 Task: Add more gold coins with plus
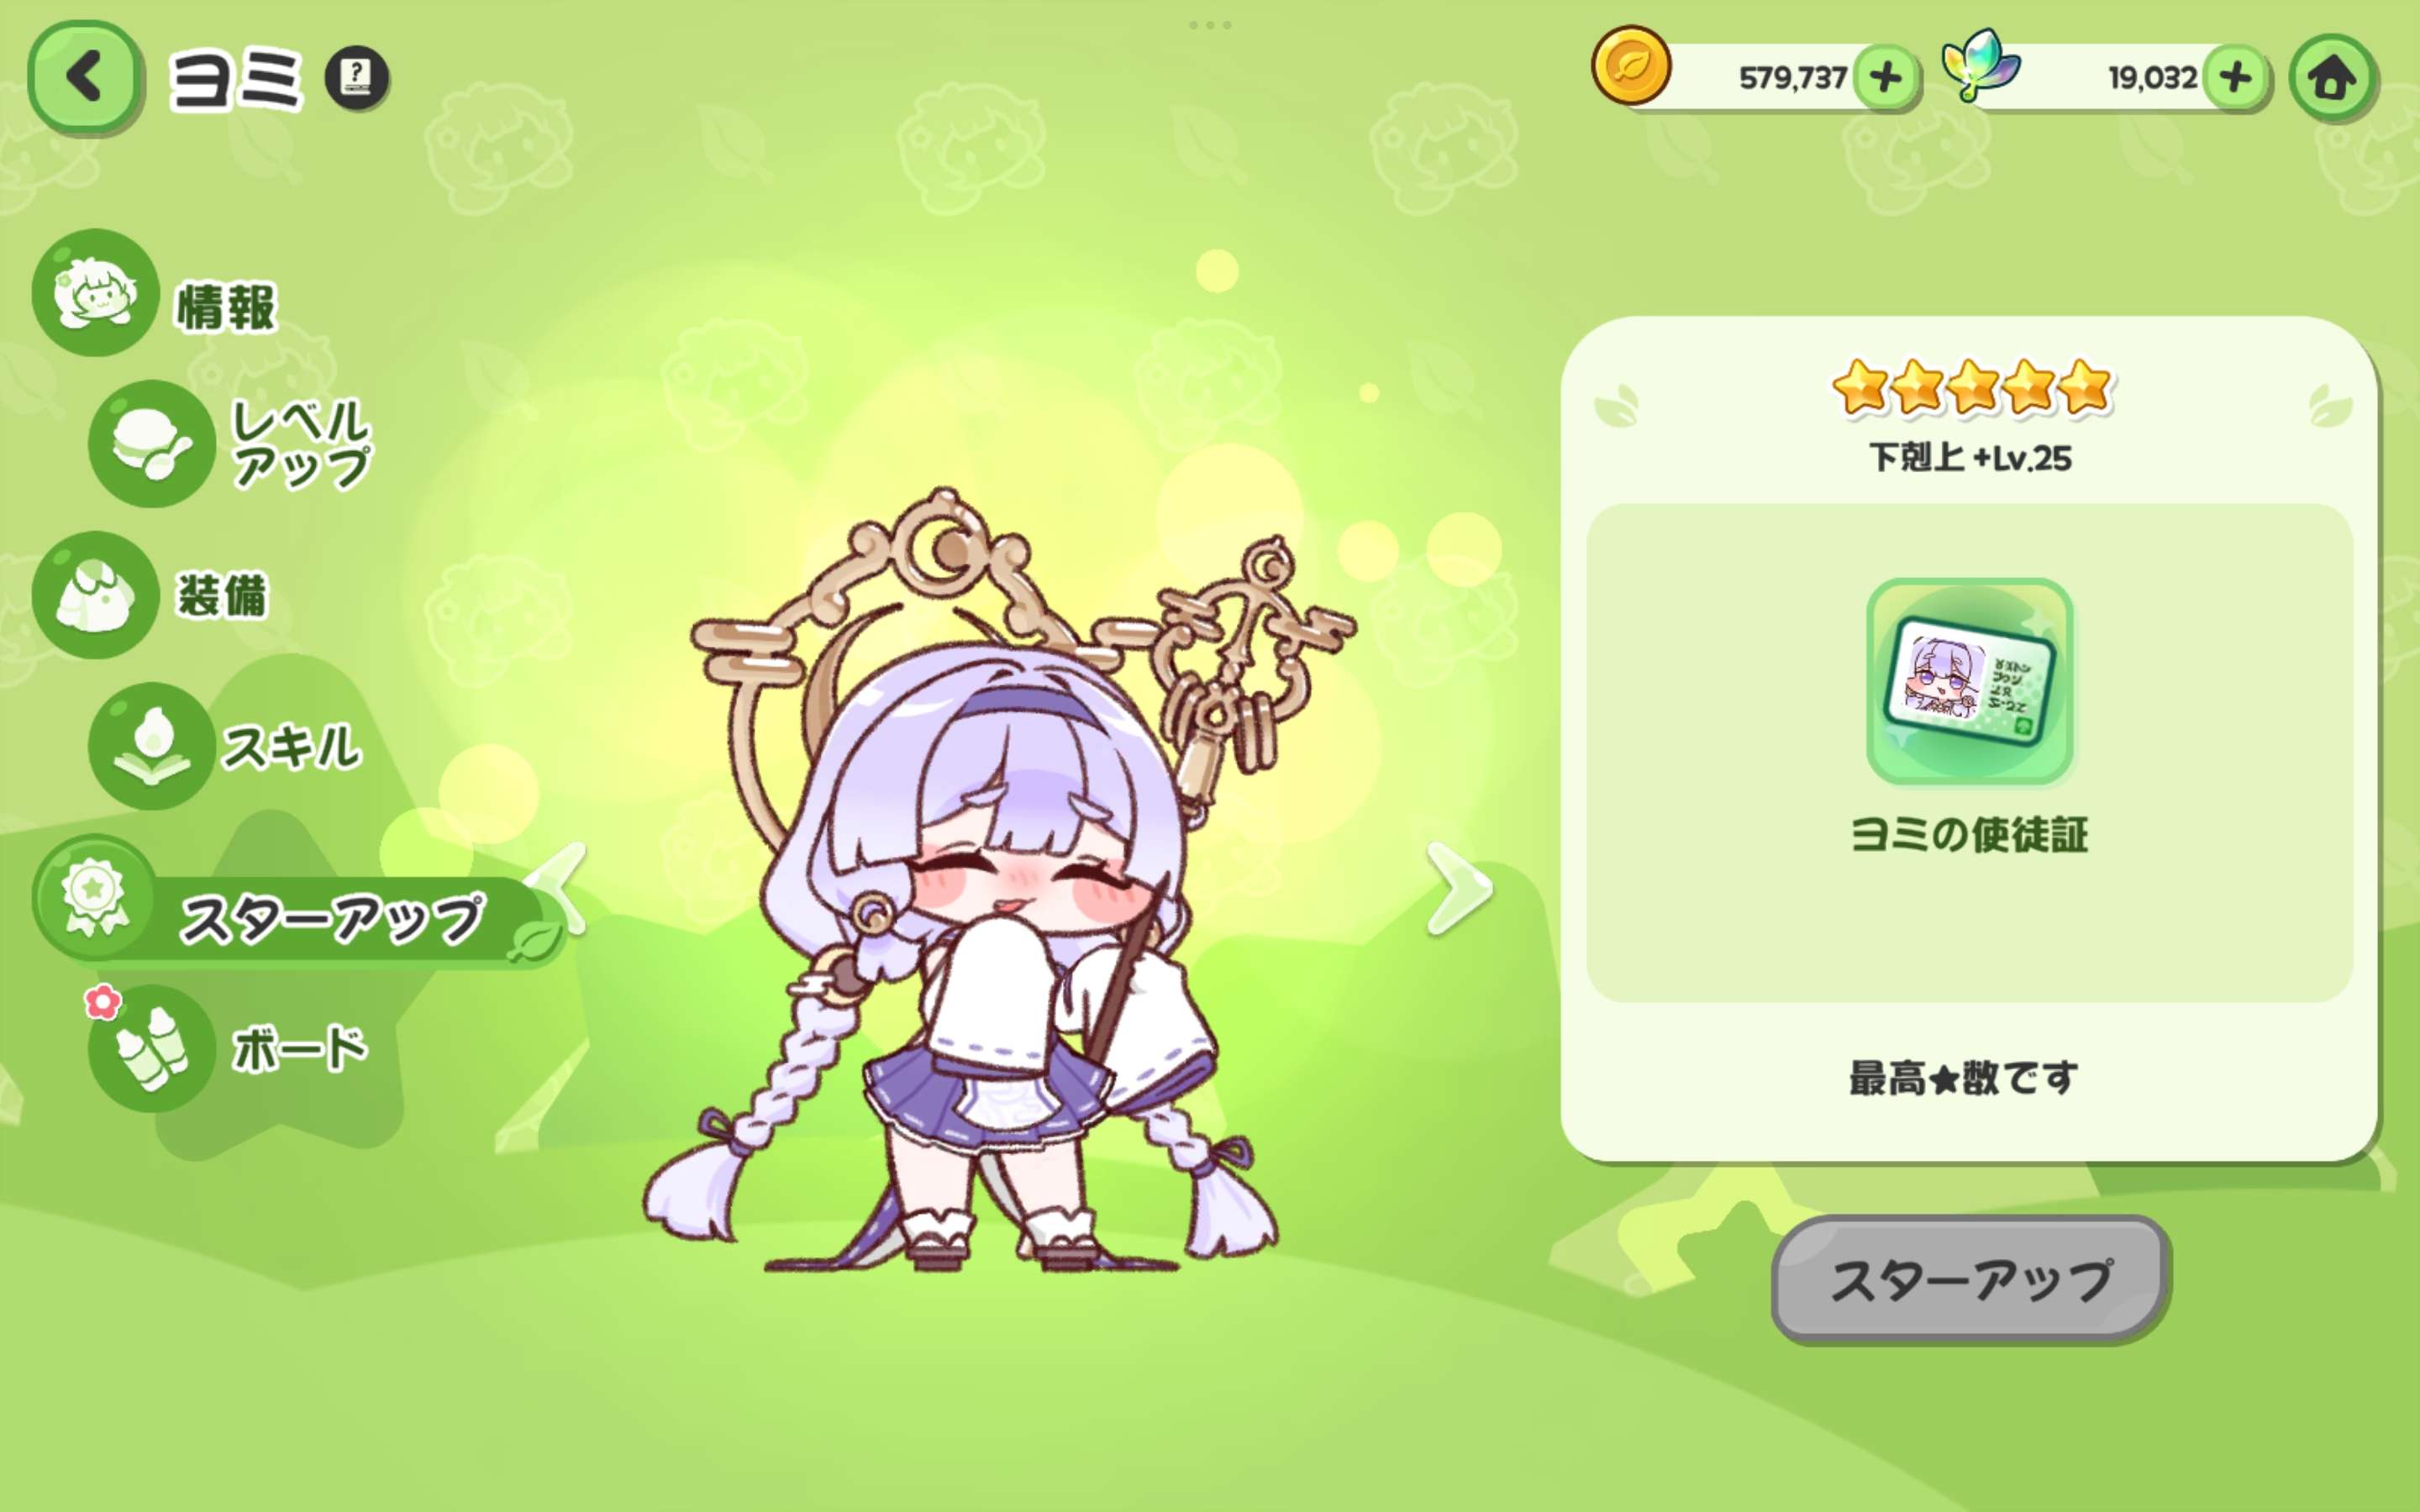(1885, 77)
